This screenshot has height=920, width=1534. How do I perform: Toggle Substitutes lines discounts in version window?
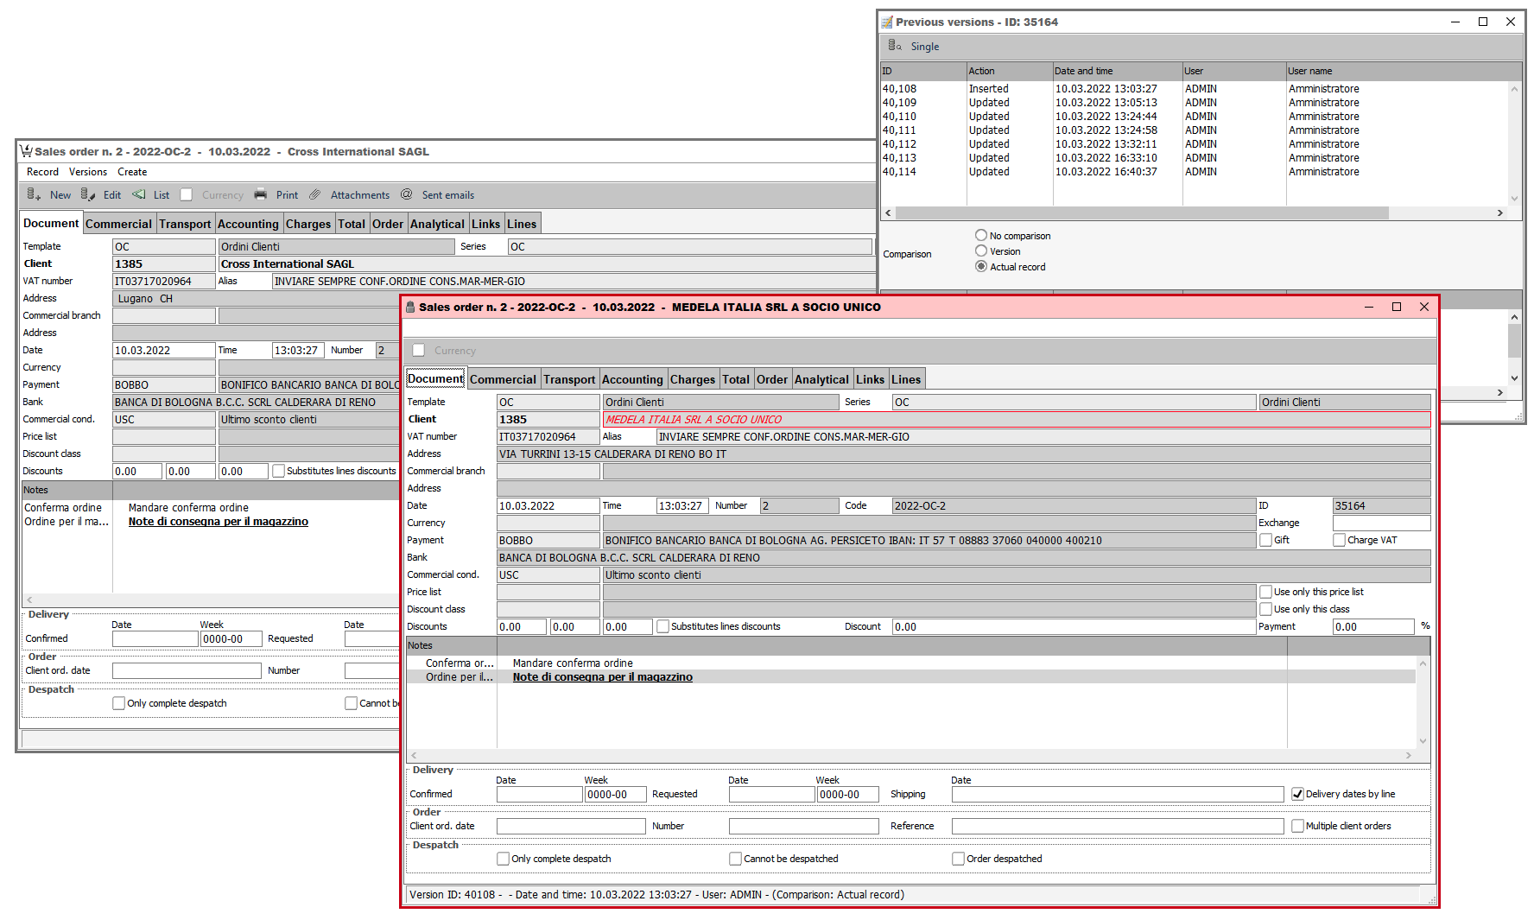(662, 626)
